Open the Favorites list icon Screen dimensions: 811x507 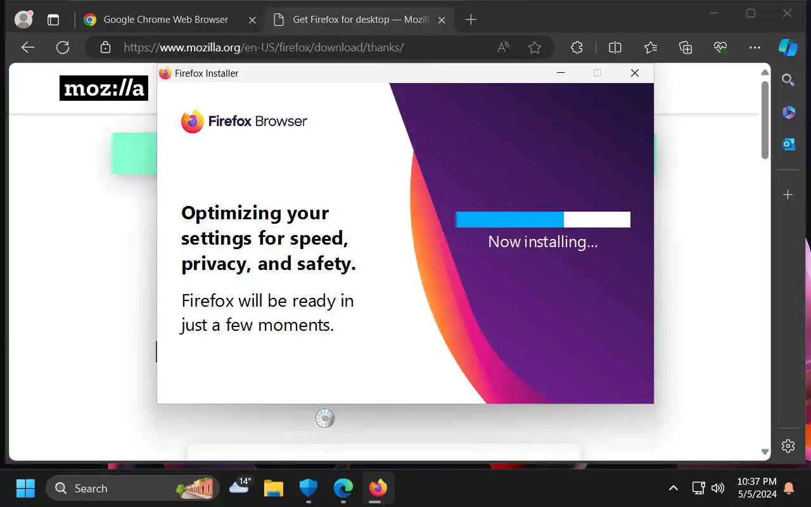(x=650, y=48)
